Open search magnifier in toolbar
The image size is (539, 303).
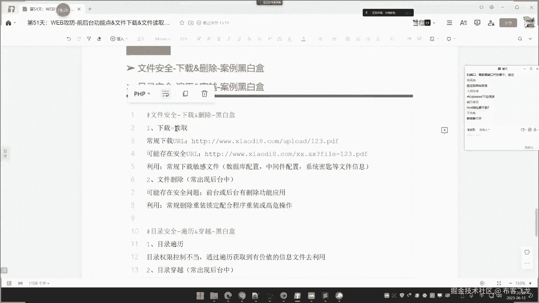[520, 39]
